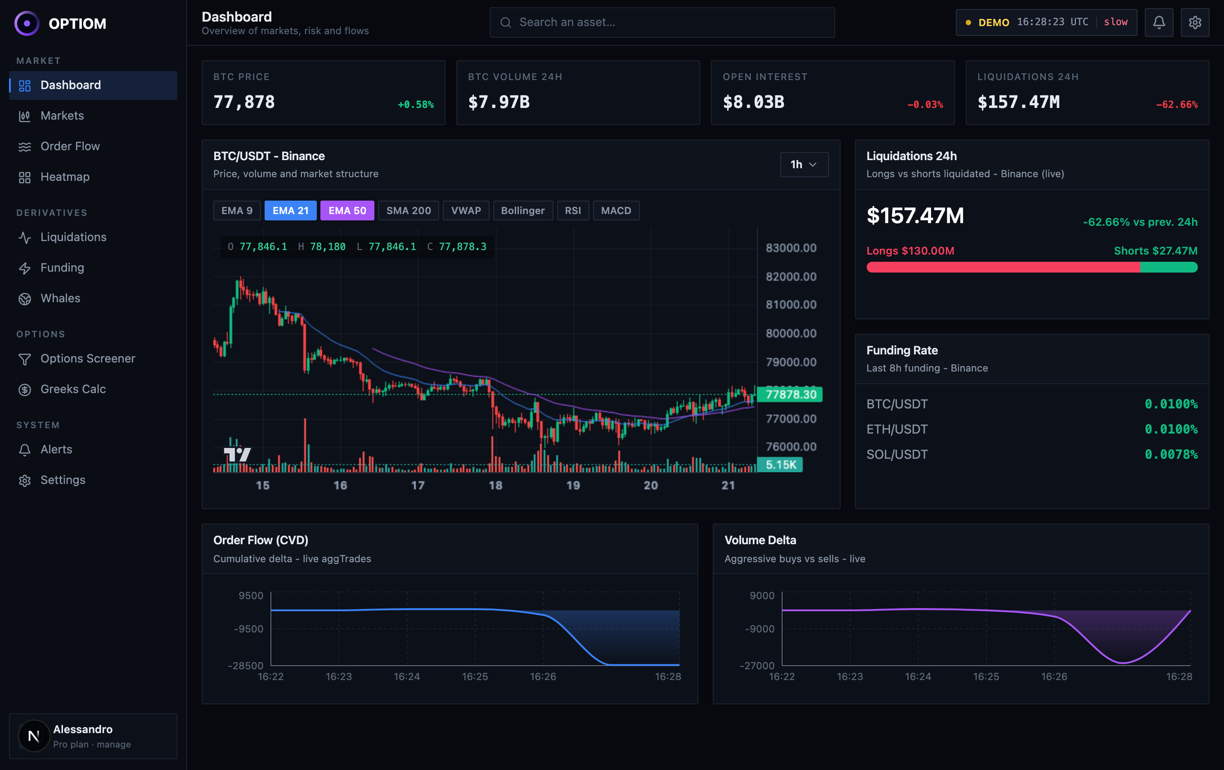Enable the SMA 200 indicator
The width and height of the screenshot is (1224, 770).
pyautogui.click(x=409, y=210)
